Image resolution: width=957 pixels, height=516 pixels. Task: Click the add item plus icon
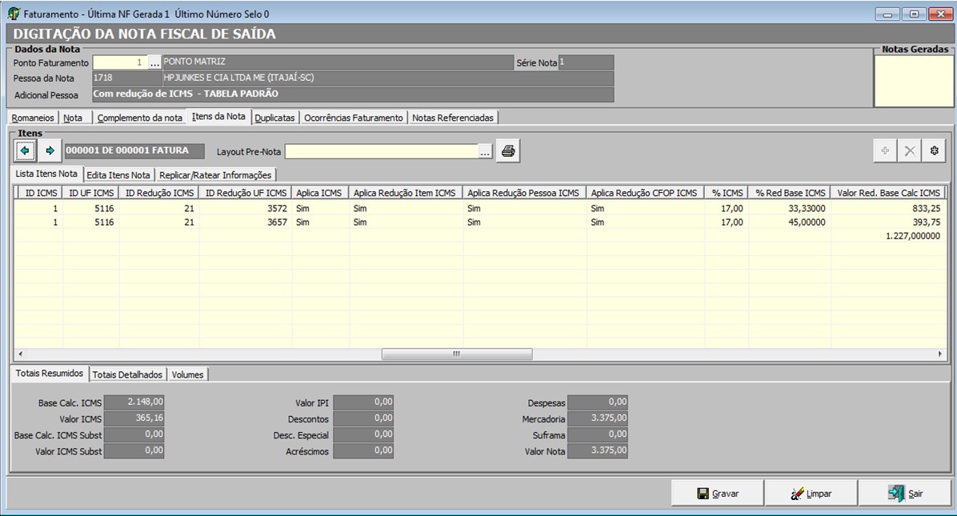tap(885, 151)
